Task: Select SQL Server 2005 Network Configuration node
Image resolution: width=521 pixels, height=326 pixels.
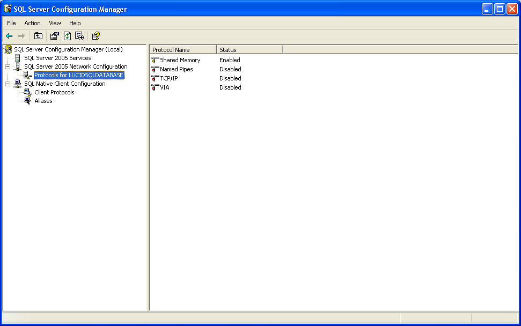Action: (76, 66)
